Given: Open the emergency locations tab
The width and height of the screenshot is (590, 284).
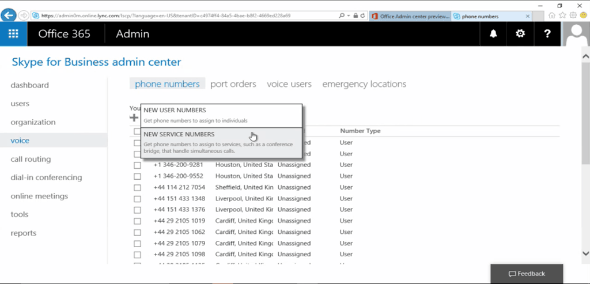Looking at the screenshot, I should (x=364, y=84).
